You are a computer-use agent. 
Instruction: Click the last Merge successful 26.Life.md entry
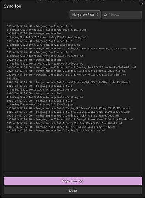click(56, 131)
